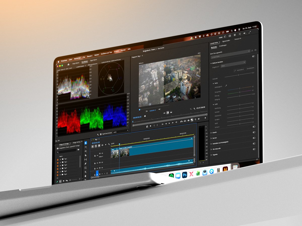This screenshot has width=302, height=226.
Task: Open the Sequenz menu
Action: (90, 56)
